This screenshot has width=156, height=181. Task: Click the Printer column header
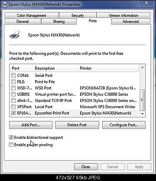(109, 68)
